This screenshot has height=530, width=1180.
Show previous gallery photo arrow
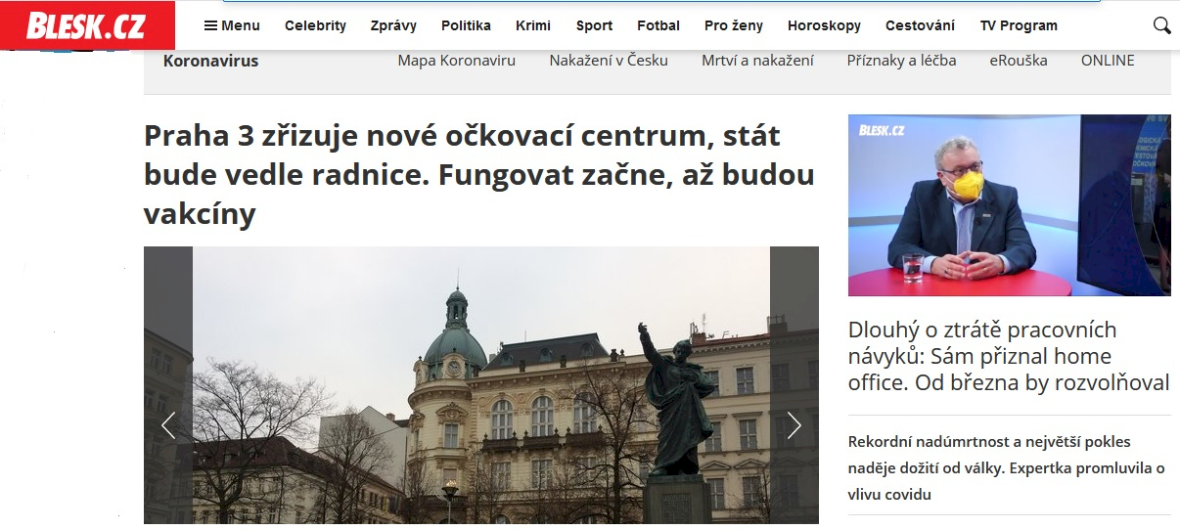coord(168,424)
